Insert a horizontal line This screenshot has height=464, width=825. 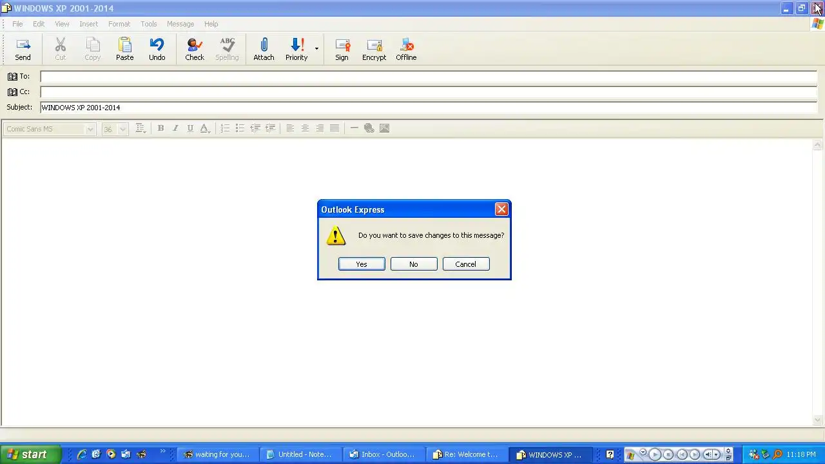click(x=354, y=128)
